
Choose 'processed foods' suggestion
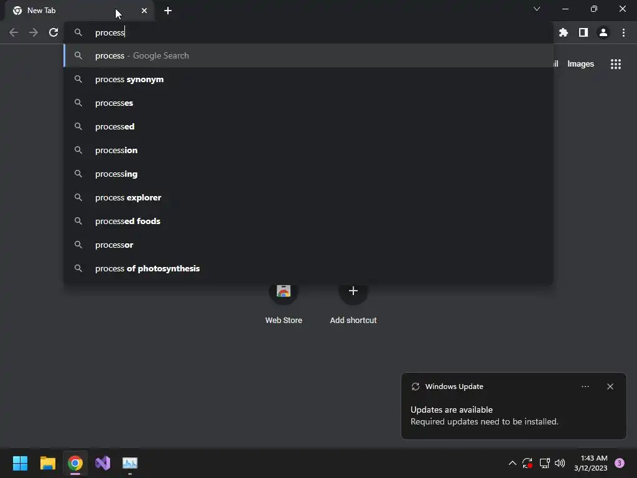tap(309, 221)
